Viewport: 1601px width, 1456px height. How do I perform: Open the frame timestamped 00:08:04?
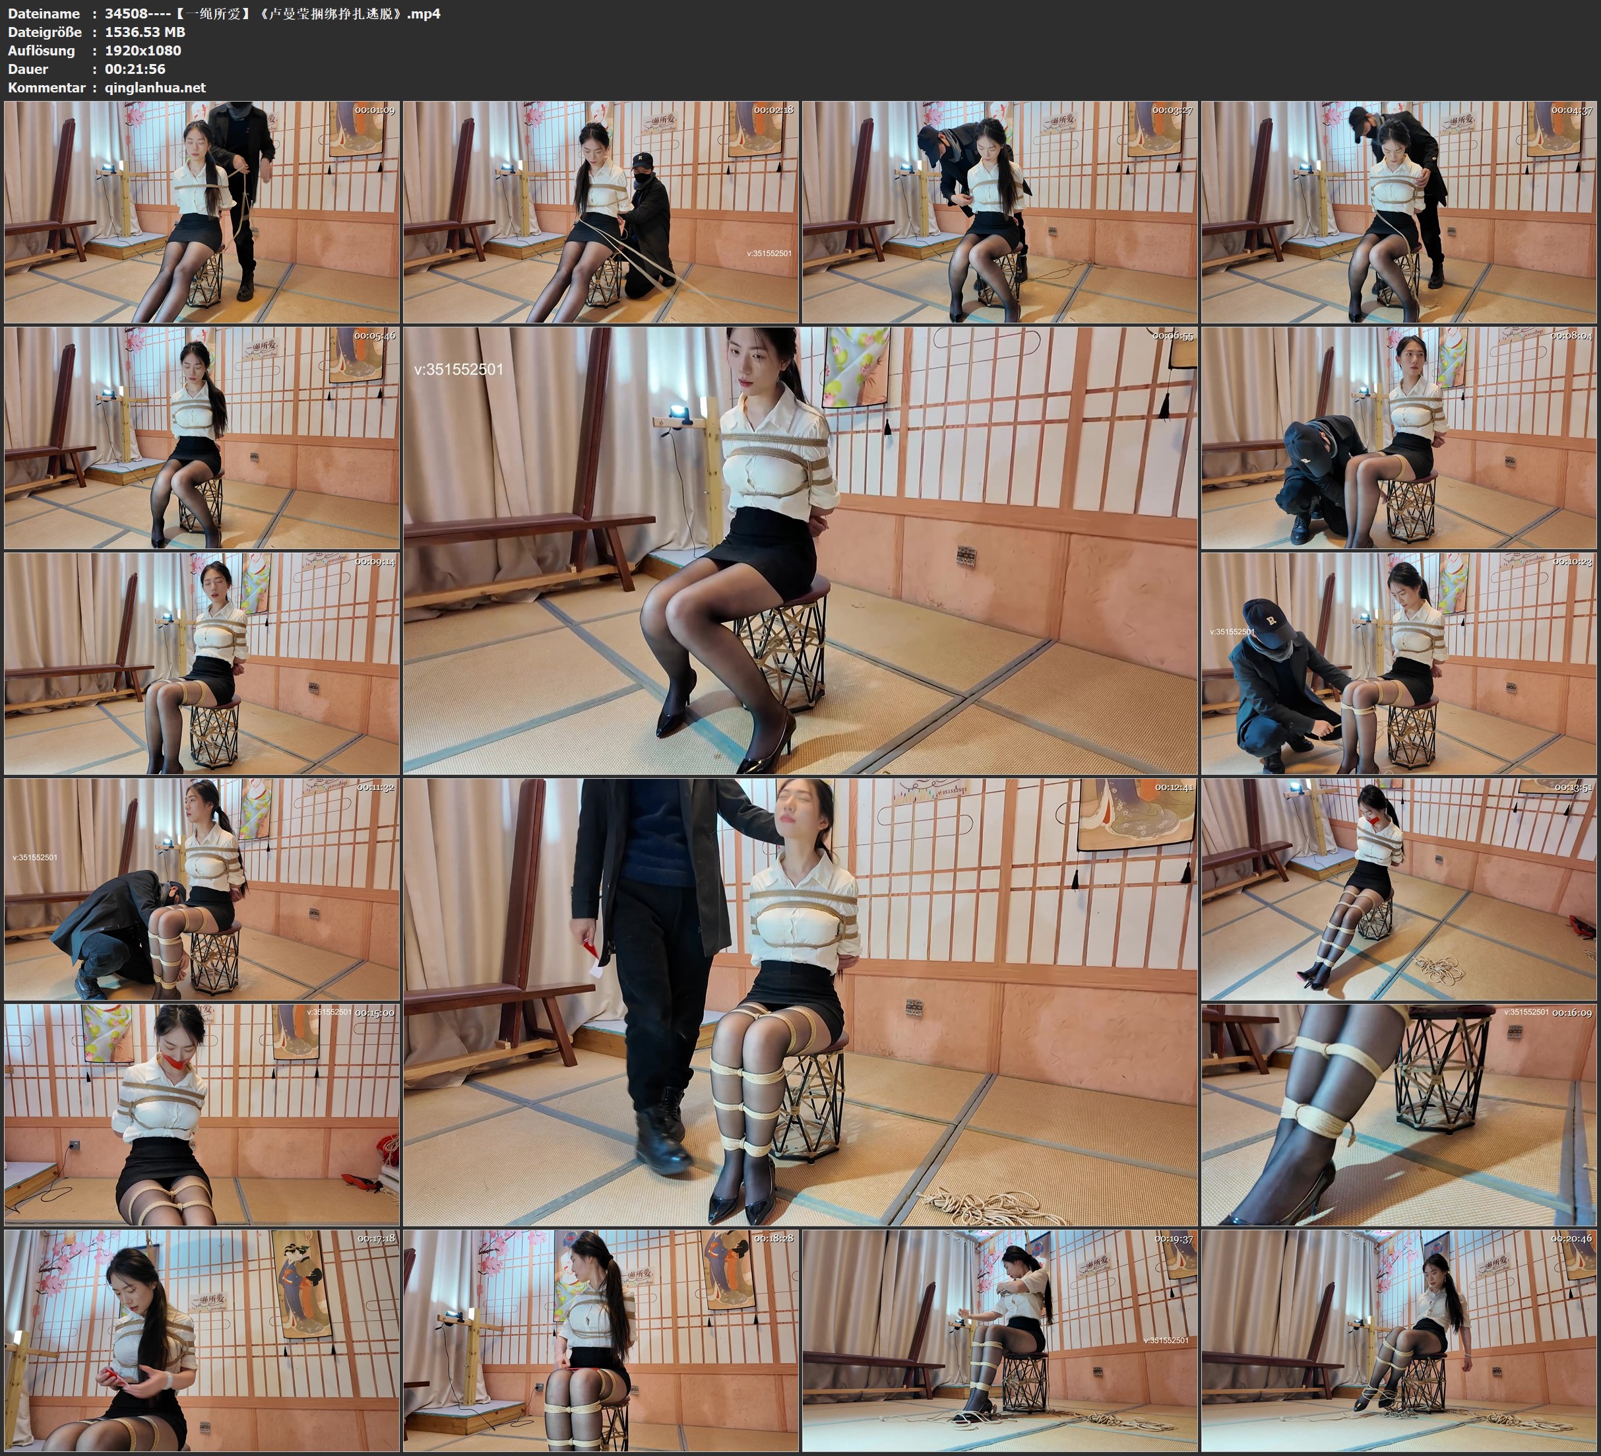[1398, 438]
